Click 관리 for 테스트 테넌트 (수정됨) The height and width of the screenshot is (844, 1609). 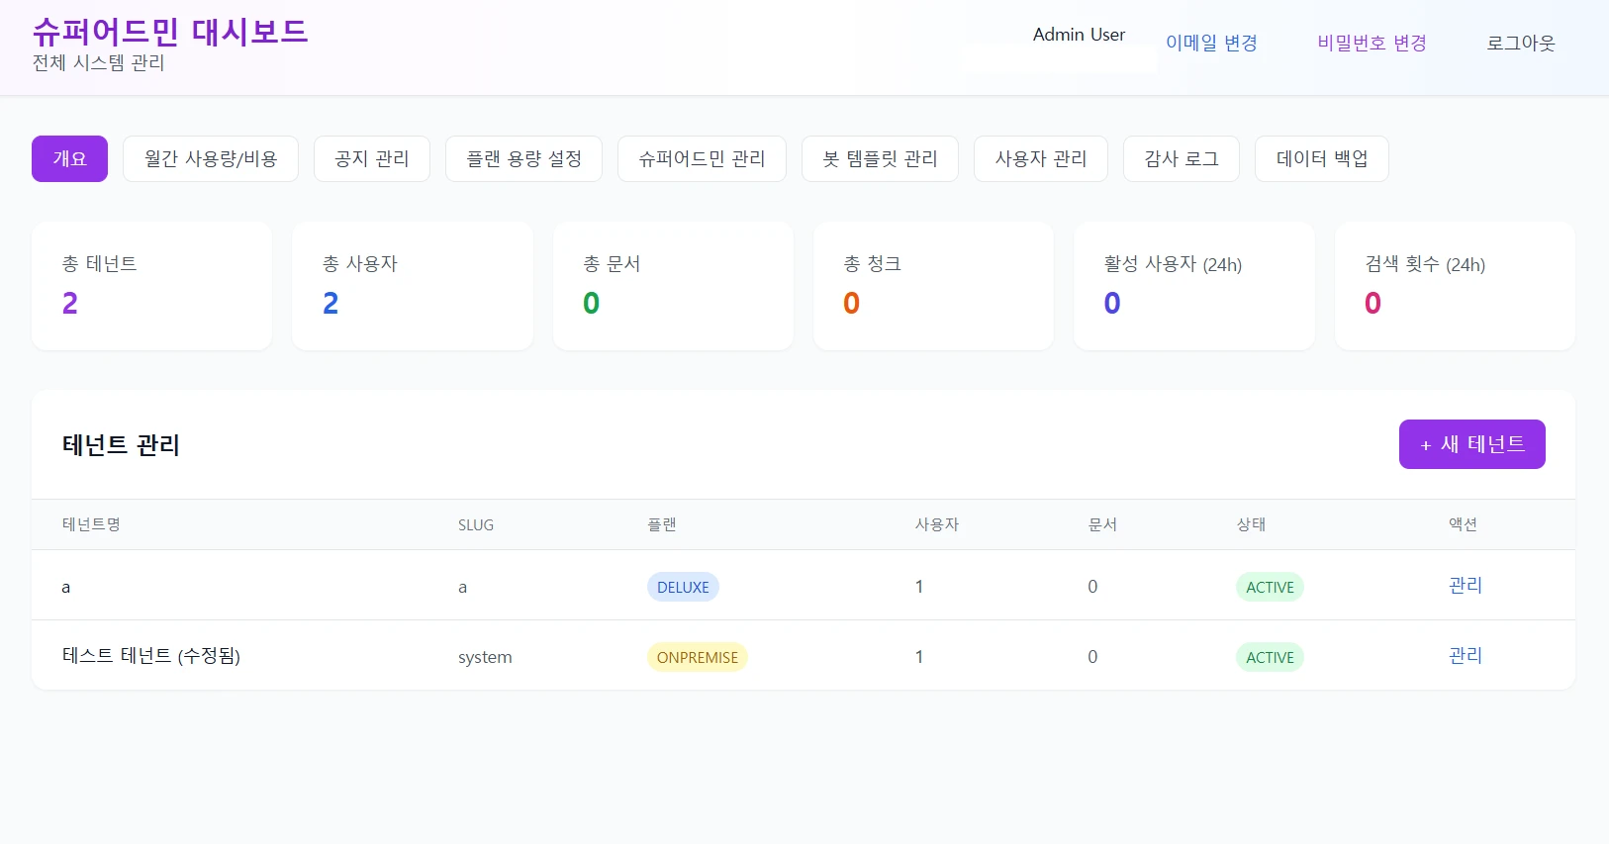[x=1466, y=656]
